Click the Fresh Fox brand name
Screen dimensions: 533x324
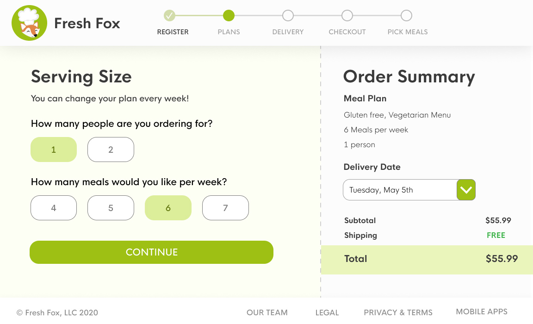[87, 23]
